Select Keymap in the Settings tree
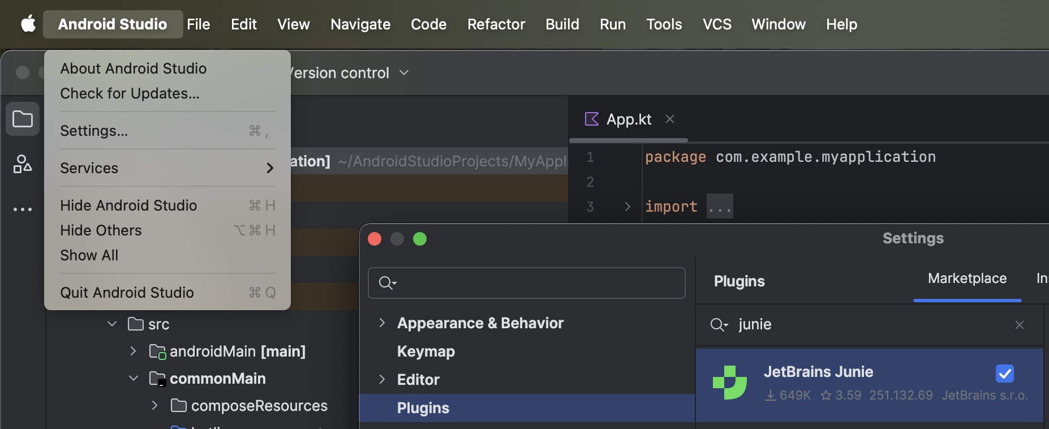The height and width of the screenshot is (429, 1049). pyautogui.click(x=426, y=351)
